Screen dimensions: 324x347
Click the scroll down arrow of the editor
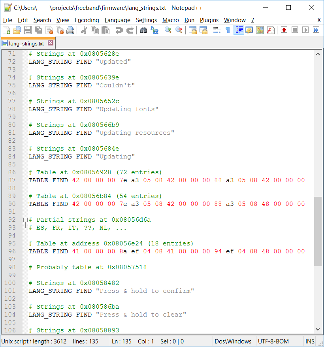tap(318, 329)
